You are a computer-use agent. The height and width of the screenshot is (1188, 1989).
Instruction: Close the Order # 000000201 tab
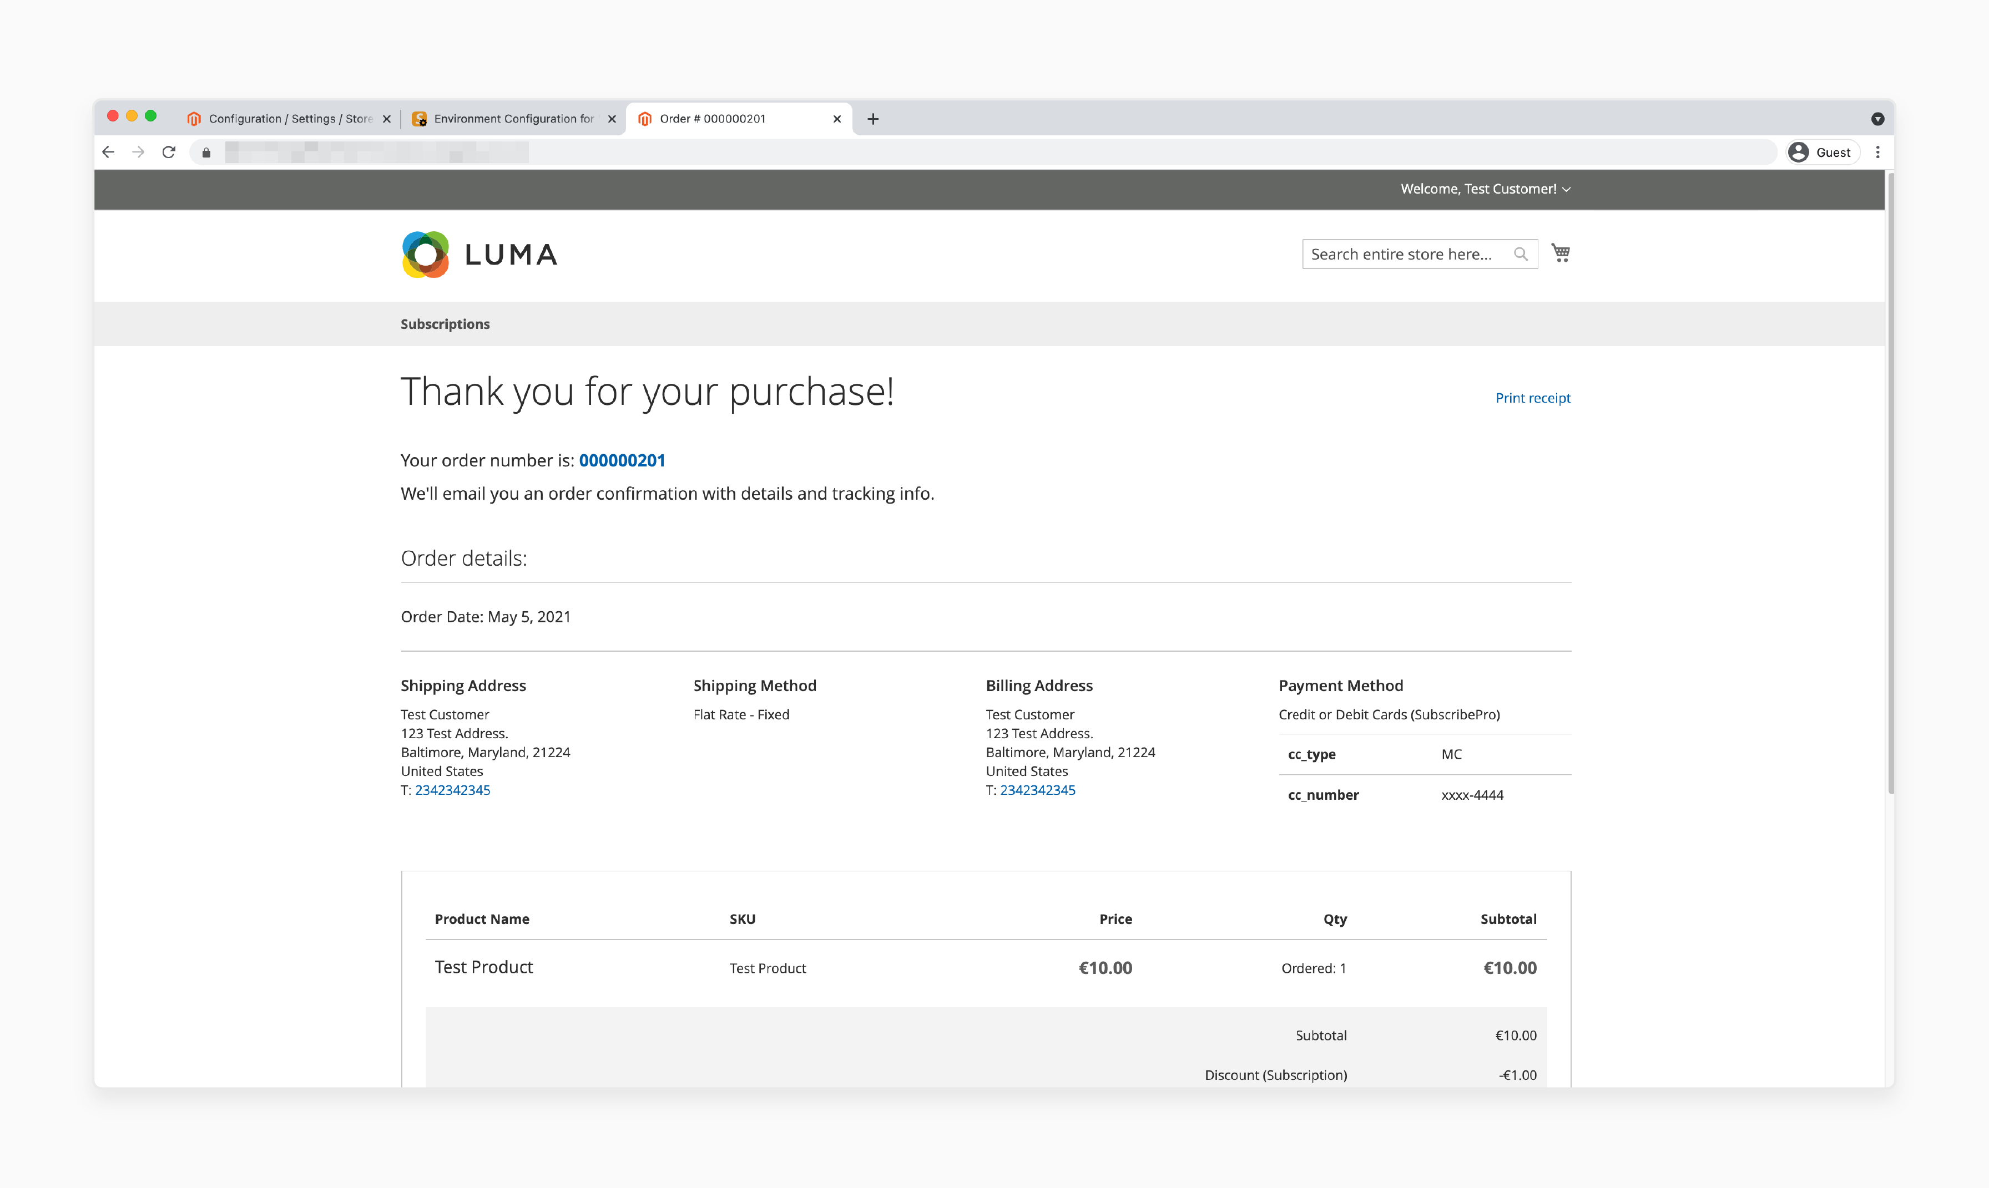click(x=837, y=119)
